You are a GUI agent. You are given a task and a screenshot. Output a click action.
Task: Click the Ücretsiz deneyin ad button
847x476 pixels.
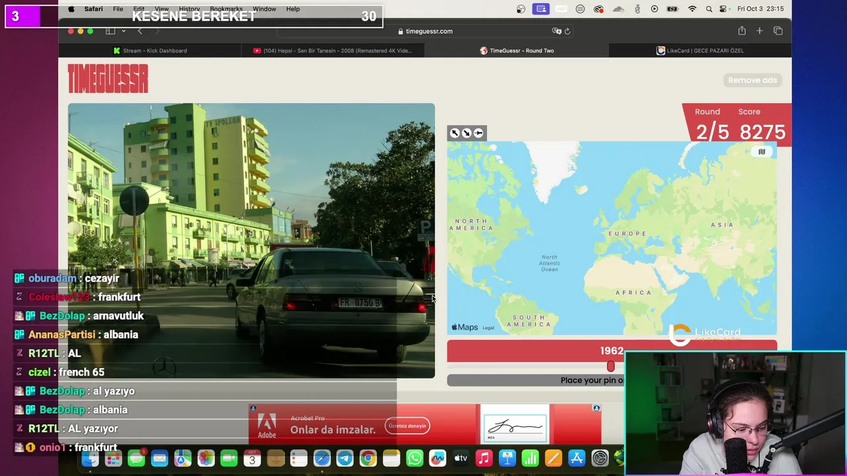407,426
